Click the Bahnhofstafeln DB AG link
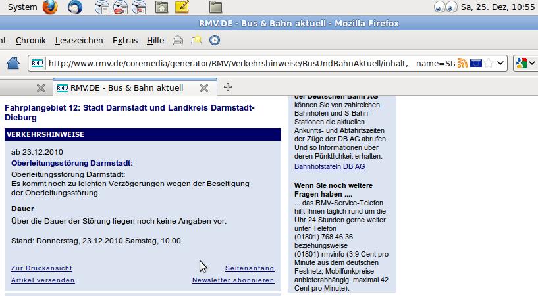 coord(329,167)
